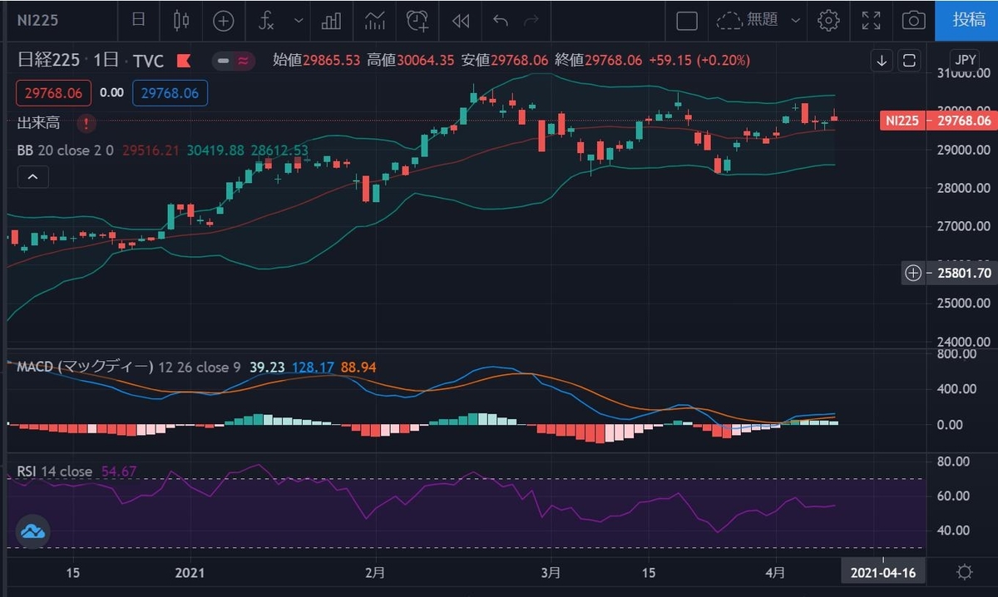
Task: Click the 2021 time axis label
Action: coord(190,573)
